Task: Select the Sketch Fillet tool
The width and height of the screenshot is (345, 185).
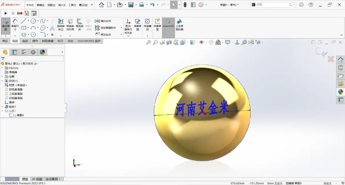Action: point(43,34)
